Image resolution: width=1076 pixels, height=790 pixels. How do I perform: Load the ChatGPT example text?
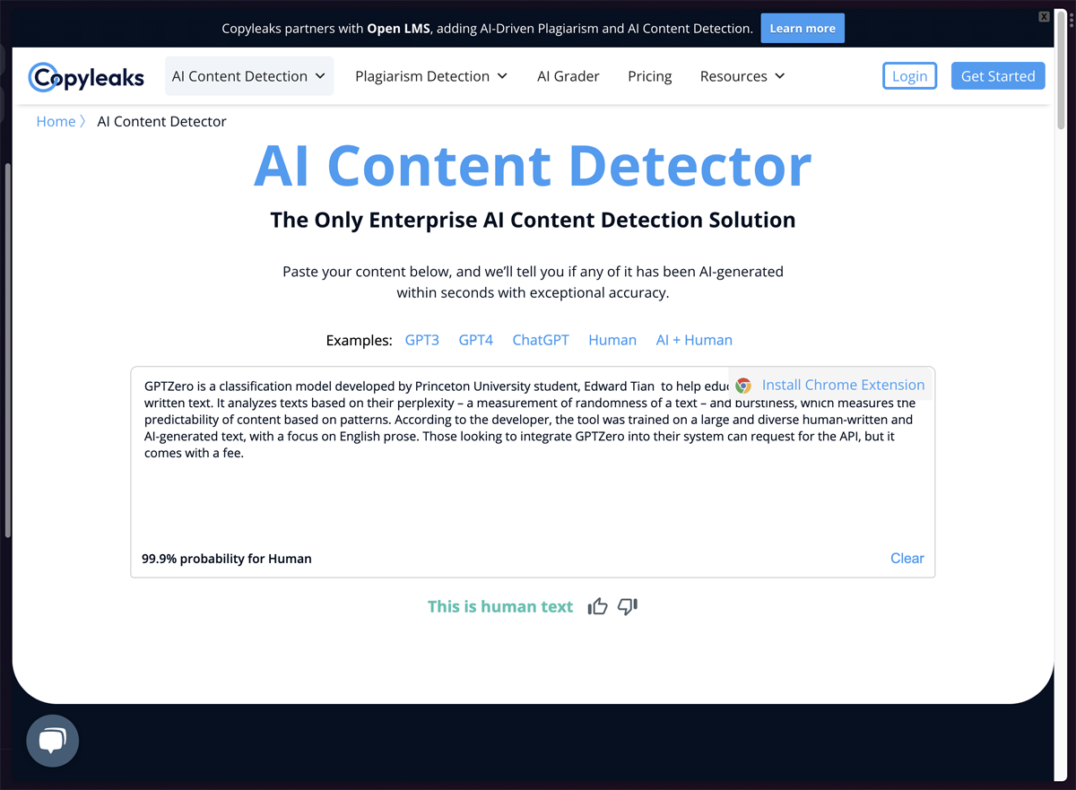540,340
